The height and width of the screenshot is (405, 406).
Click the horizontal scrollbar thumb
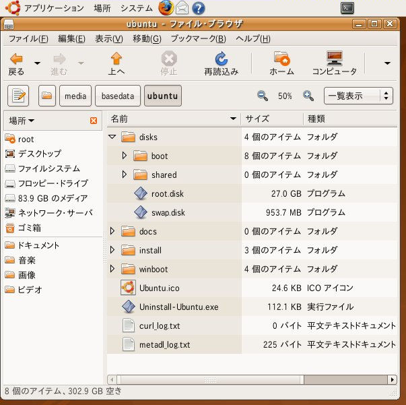(x=210, y=380)
